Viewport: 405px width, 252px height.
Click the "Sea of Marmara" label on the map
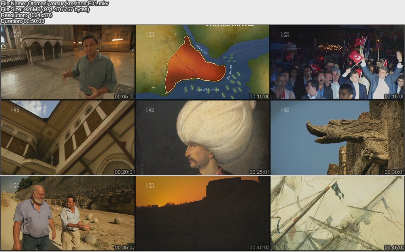click(208, 89)
